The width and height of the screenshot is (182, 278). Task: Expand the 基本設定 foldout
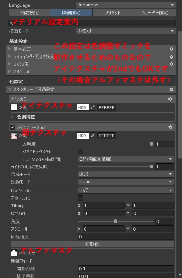10,49
